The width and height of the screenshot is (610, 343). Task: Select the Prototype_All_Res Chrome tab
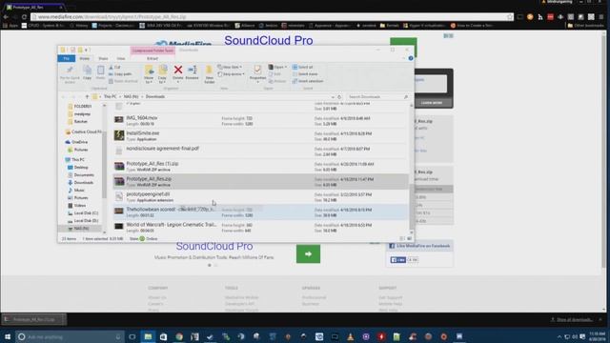[33, 7]
